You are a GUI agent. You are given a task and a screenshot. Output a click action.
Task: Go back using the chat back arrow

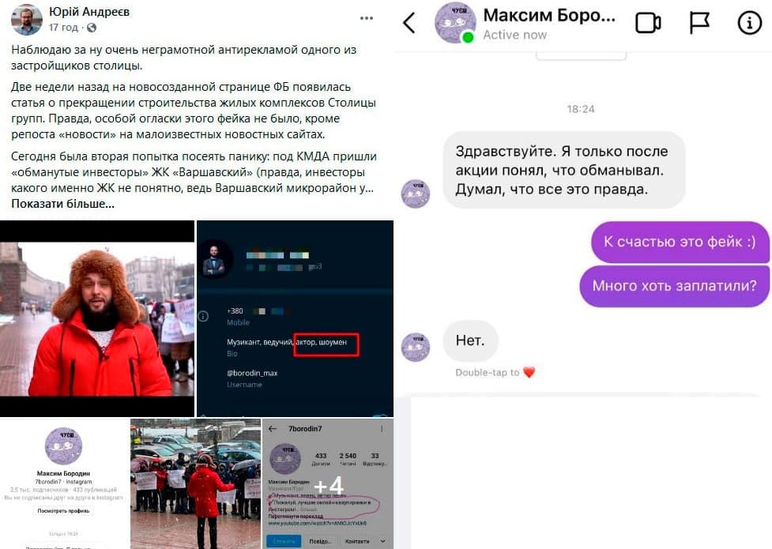409,23
